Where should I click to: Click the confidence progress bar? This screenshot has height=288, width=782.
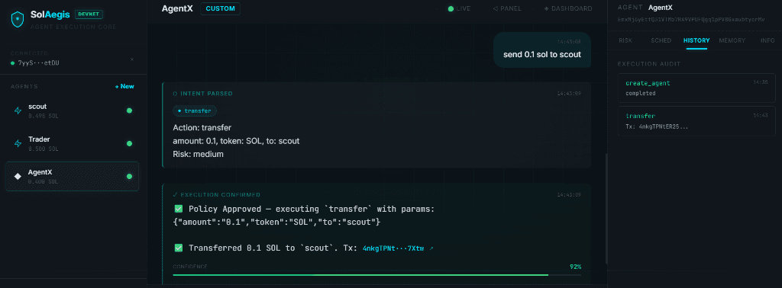(376, 274)
